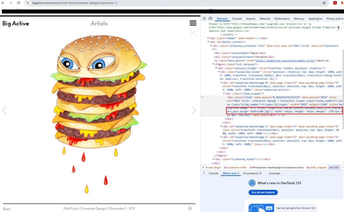Open the Application tab
Screen dimensions: 344x212
pos(315,19)
